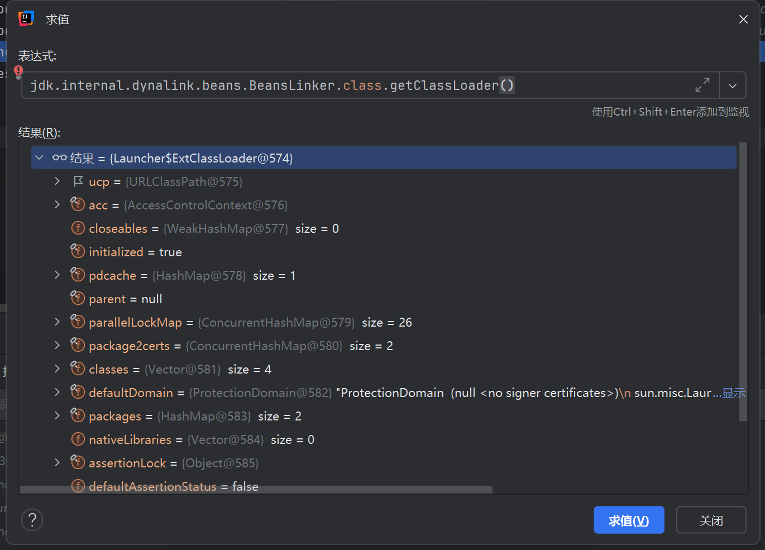The width and height of the screenshot is (765, 550).
Task: Open the expression history dropdown
Action: [x=733, y=85]
